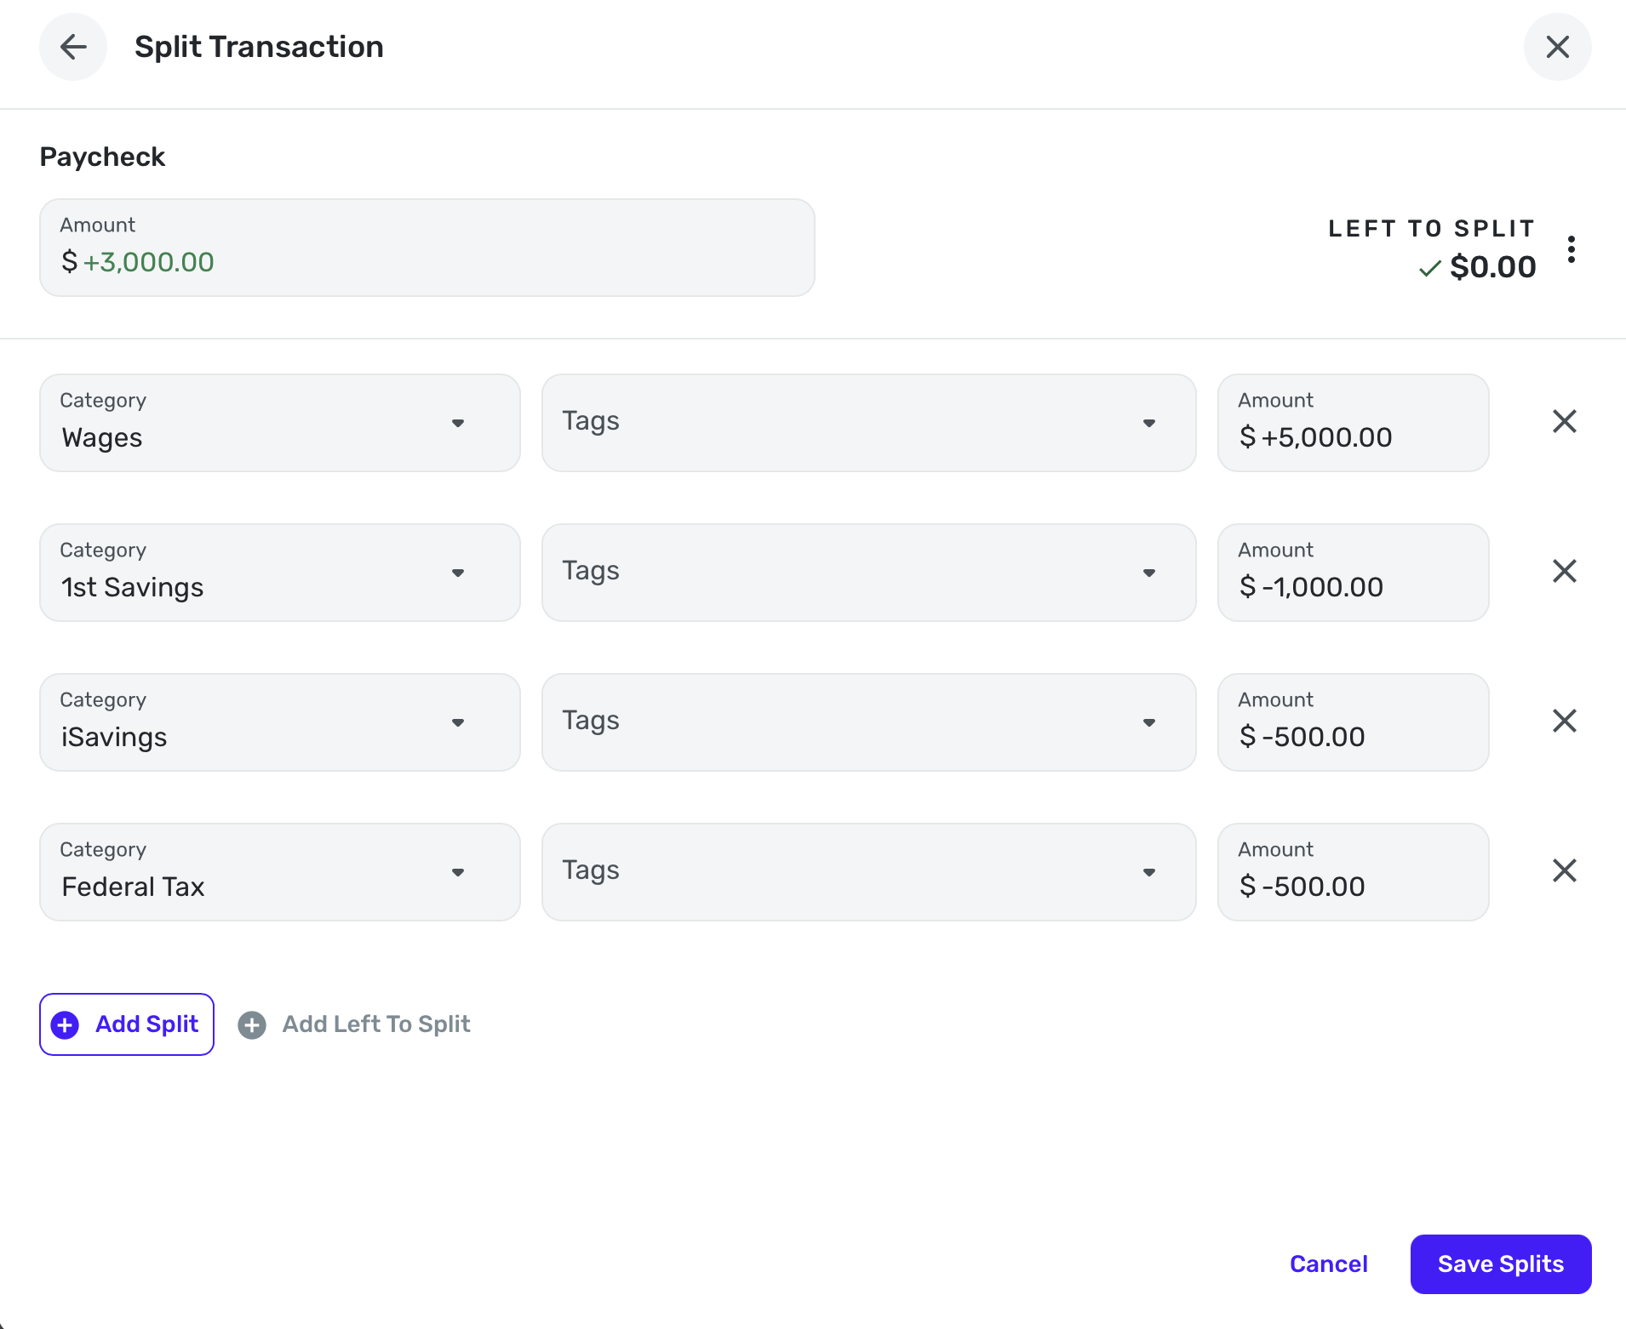Delete the Federal Tax split row
Image resolution: width=1626 pixels, height=1329 pixels.
click(x=1564, y=871)
